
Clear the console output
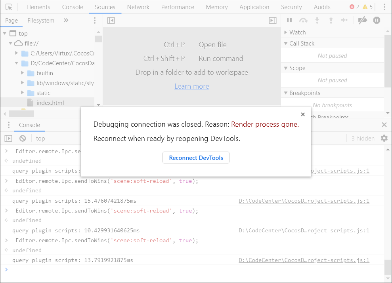[23, 138]
